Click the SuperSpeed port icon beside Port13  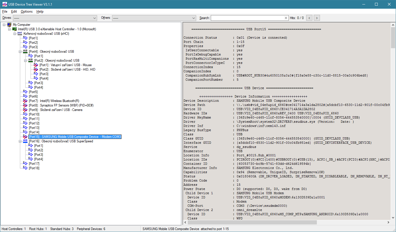[25, 128]
